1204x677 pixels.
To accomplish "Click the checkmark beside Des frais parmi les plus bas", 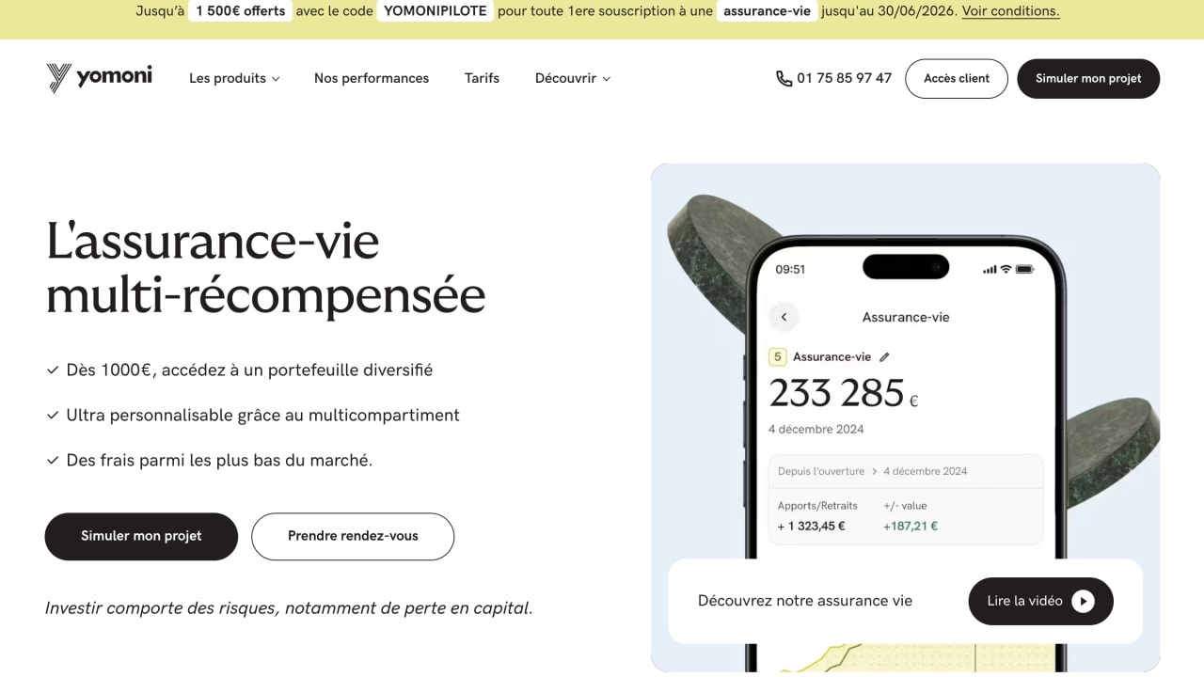I will tap(53, 460).
